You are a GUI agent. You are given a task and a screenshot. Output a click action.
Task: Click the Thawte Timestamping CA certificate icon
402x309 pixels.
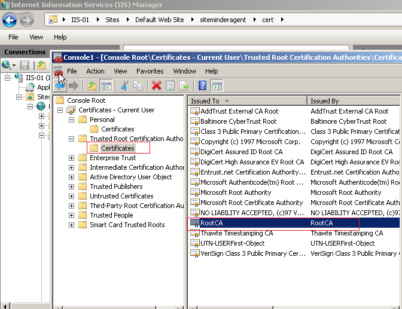(x=195, y=233)
